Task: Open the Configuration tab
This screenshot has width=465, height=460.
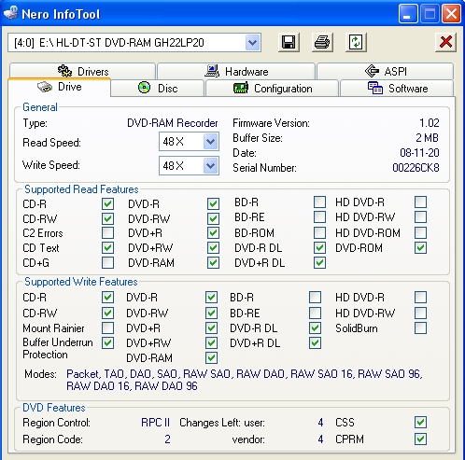Action: 273,89
